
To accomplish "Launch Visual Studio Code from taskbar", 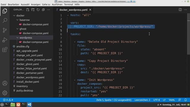I will [29, 105].
